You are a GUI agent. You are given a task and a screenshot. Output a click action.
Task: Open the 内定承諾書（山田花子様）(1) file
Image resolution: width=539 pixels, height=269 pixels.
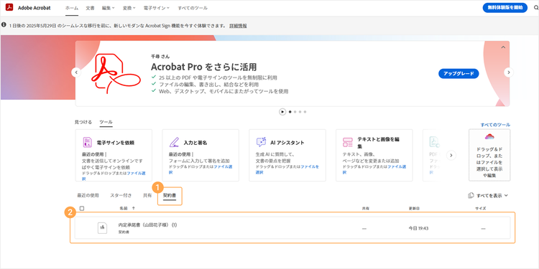click(x=147, y=225)
